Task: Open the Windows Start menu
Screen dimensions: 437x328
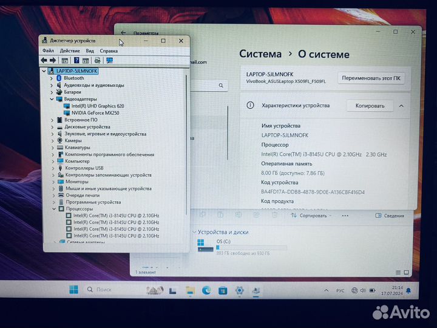Action: click(73, 290)
